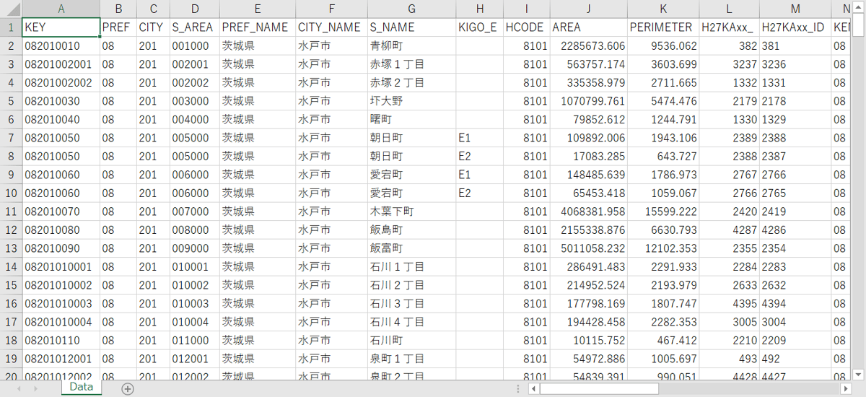866x397 pixels.
Task: Select cell containing 曙町
Action: point(411,120)
